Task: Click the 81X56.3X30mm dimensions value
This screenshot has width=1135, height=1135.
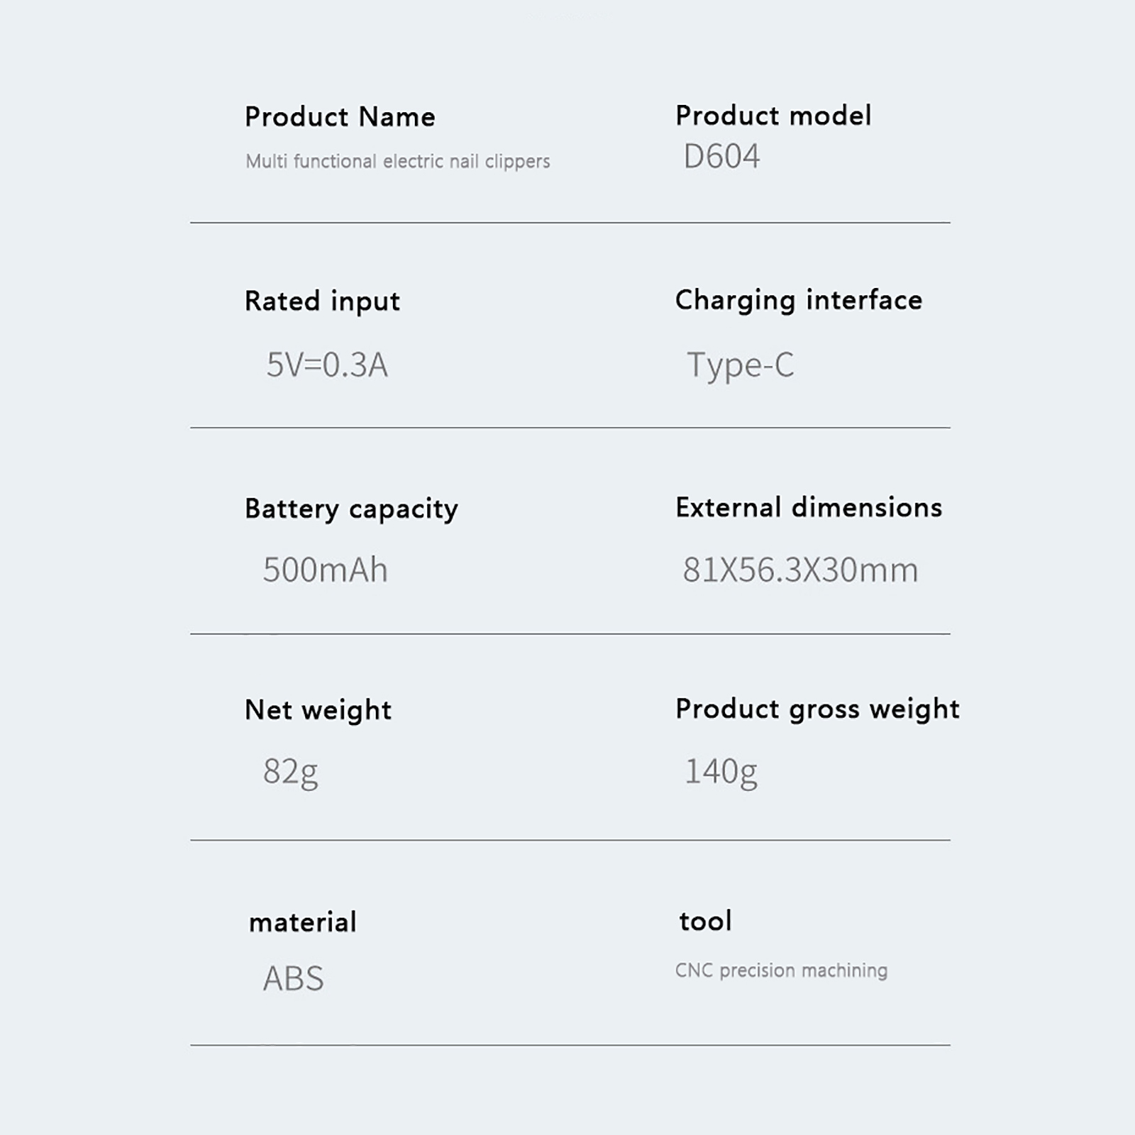Action: click(x=800, y=570)
